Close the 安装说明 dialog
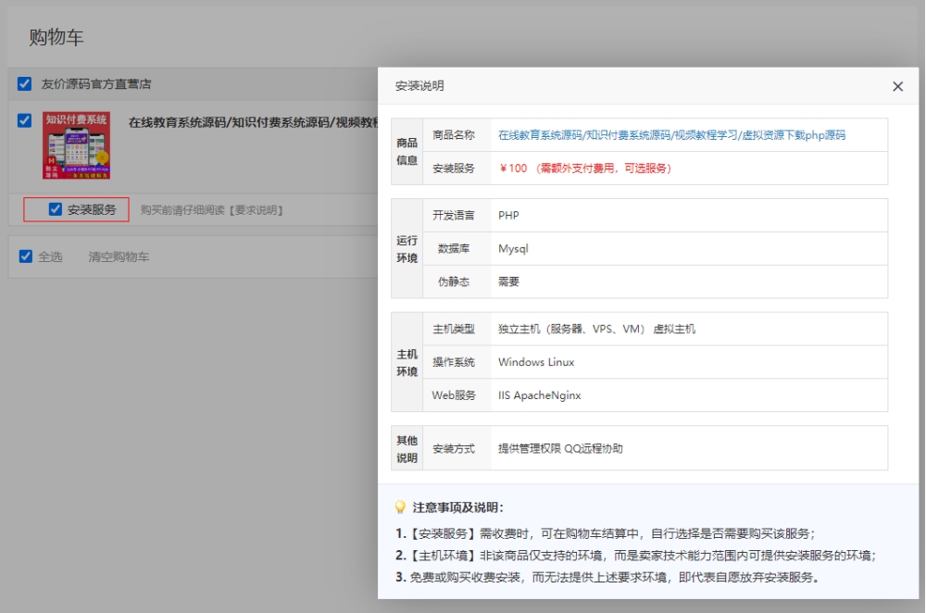This screenshot has height=613, width=926. coord(897,86)
